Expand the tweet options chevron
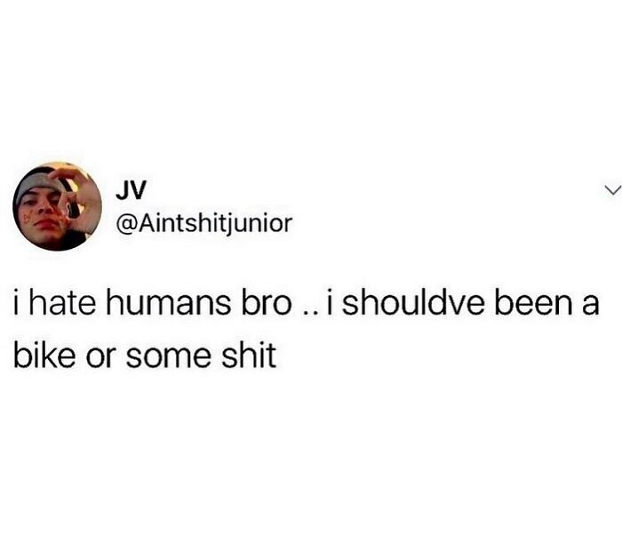The width and height of the screenshot is (622, 535). coord(612,190)
